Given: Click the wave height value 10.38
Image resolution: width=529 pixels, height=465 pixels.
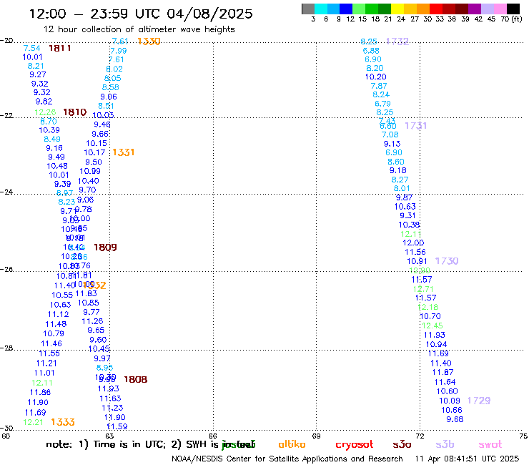Looking at the screenshot, I should 409,225.
